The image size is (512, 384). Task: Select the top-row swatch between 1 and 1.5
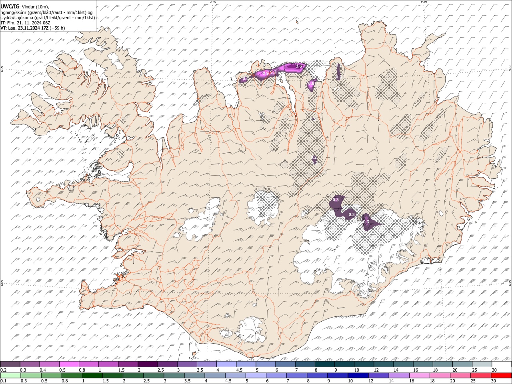click(108, 364)
